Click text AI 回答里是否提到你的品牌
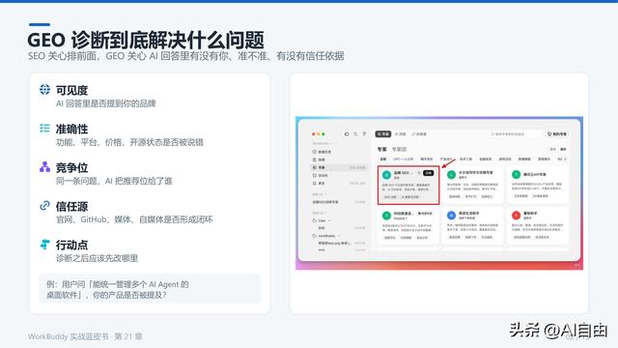Image resolution: width=618 pixels, height=348 pixels. pyautogui.click(x=105, y=103)
